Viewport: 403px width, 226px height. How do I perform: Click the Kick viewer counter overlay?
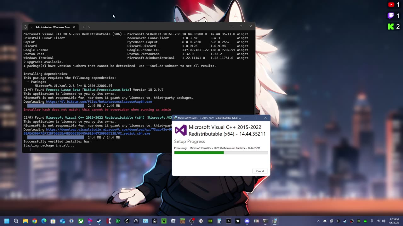tap(394, 27)
